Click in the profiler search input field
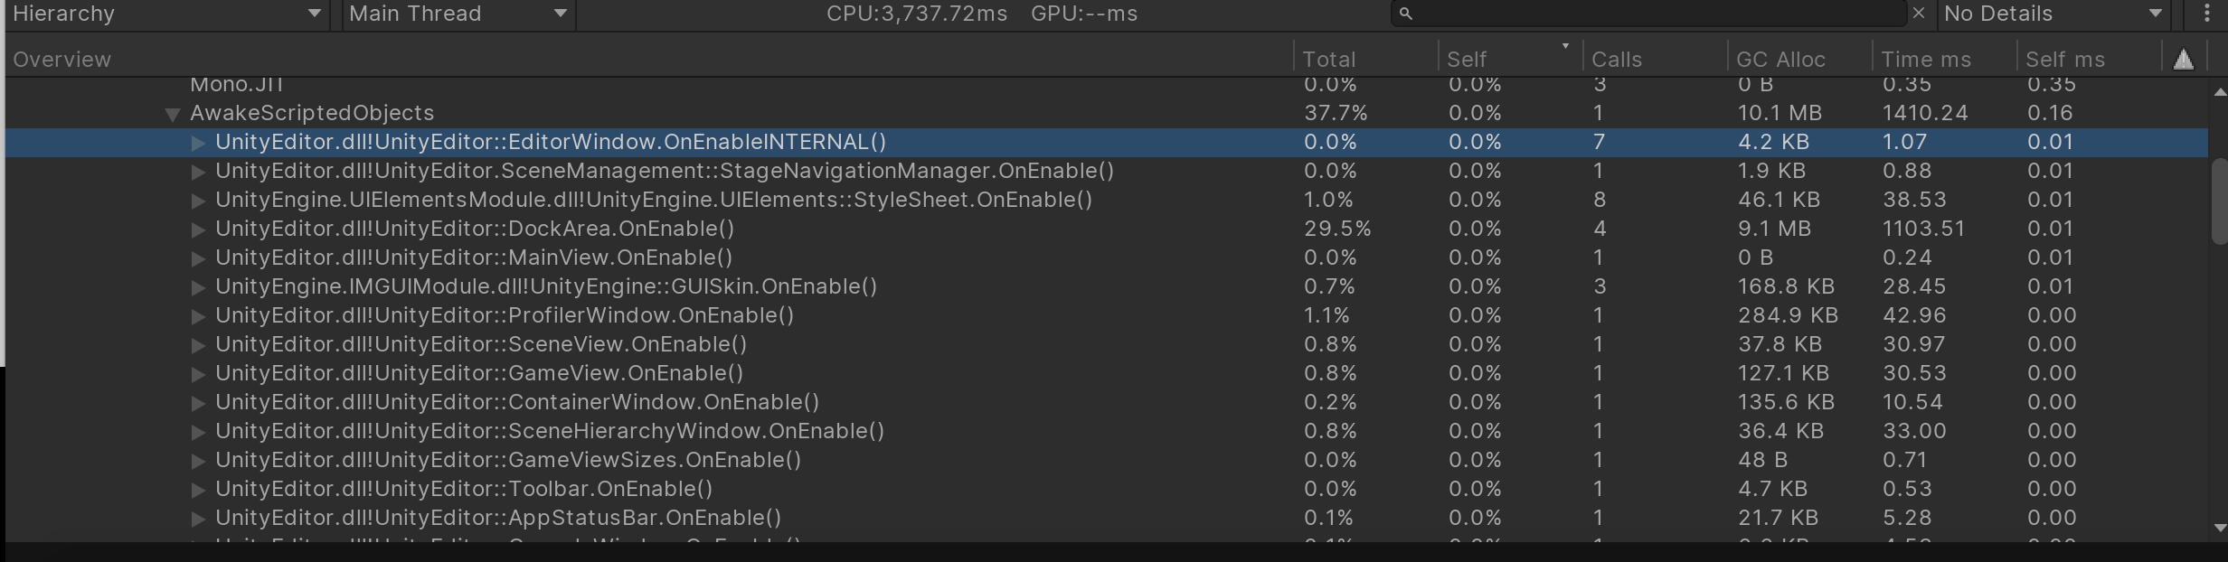The width and height of the screenshot is (2228, 562). pos(1655,14)
